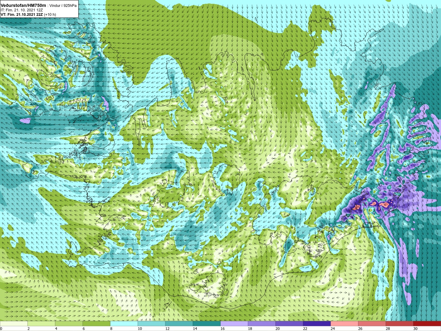Click the legend value '8'
441x331 pixels.
[x=111, y=329]
